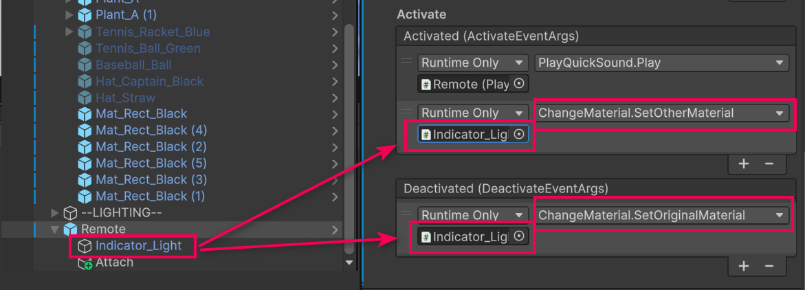Expand the Tennis_Racket_Blue tree arrow
805x290 pixels.
[x=70, y=32]
